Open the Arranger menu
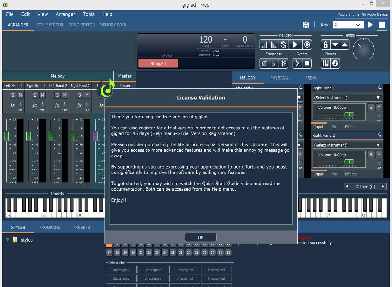392x287 pixels. [65, 14]
